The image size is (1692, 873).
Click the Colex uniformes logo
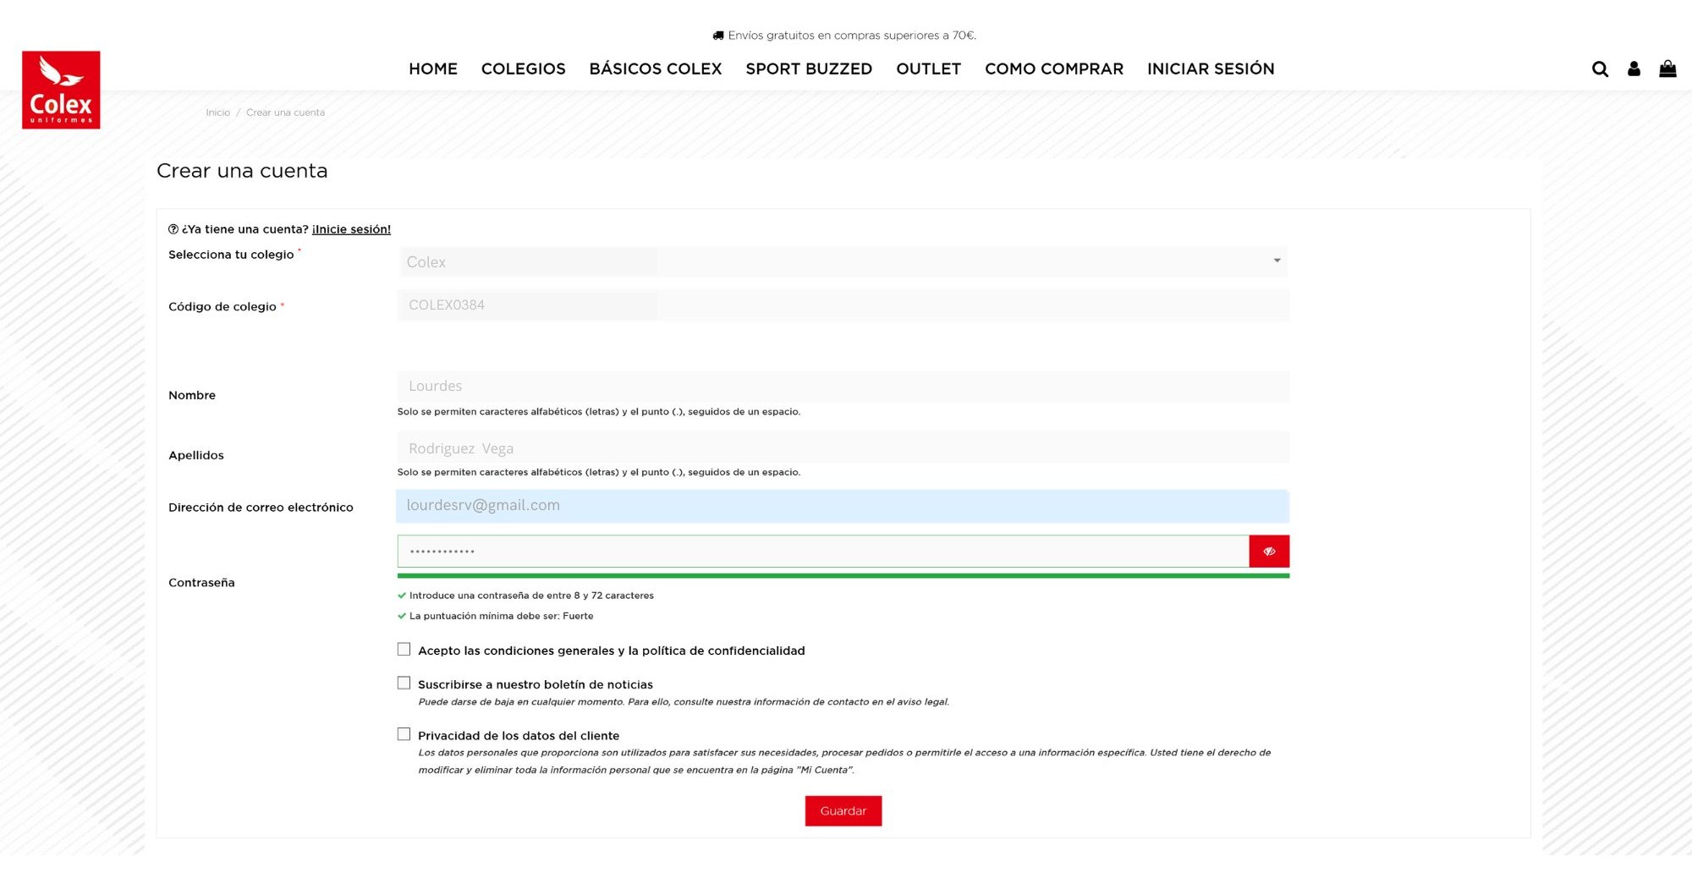(x=61, y=90)
